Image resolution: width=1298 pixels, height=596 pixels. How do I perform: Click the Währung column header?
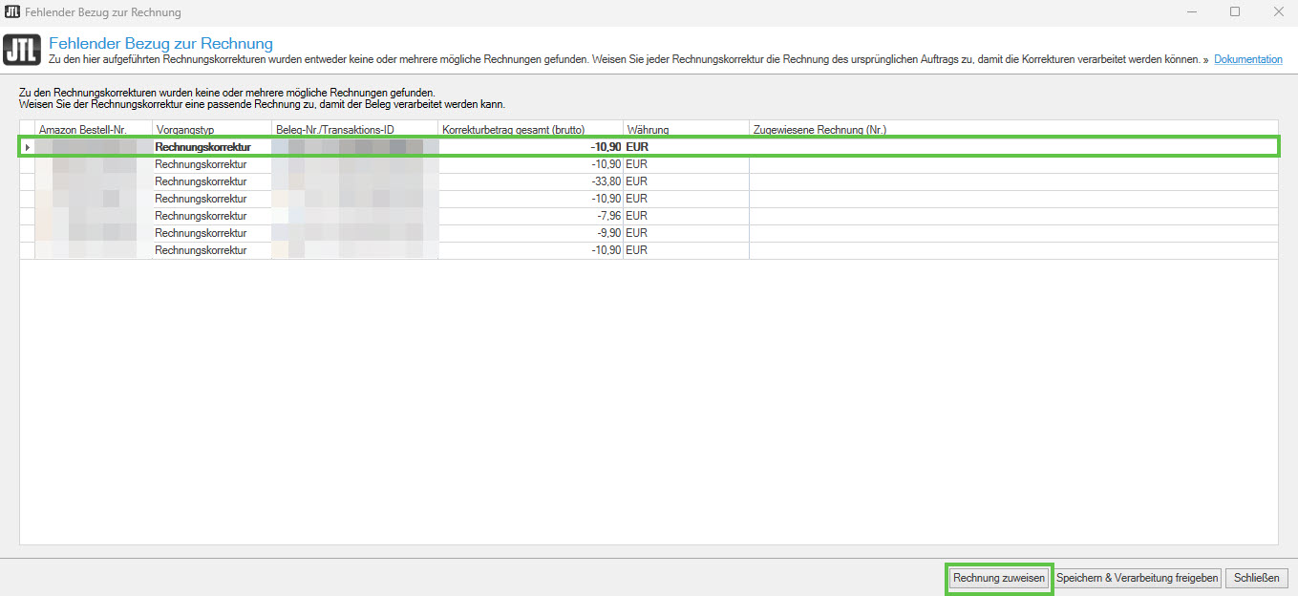coord(647,130)
